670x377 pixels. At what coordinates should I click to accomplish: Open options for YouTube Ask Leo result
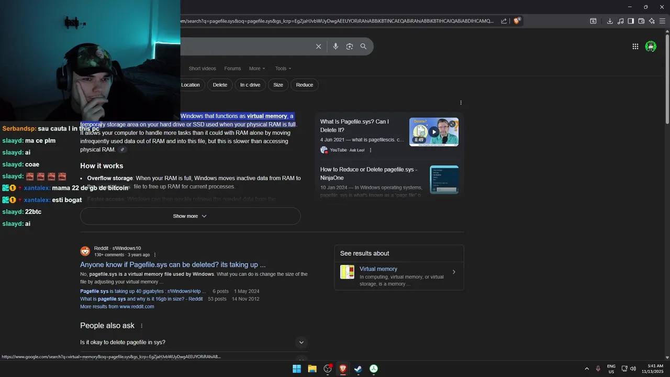[371, 150]
